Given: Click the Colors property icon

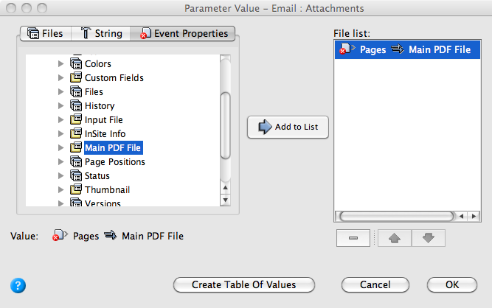Looking at the screenshot, I should pos(76,63).
